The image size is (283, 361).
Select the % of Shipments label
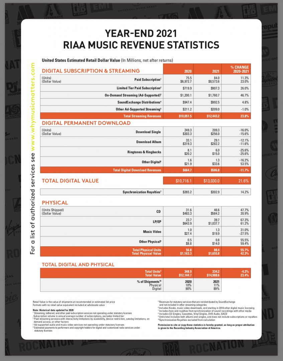tap(149, 281)
